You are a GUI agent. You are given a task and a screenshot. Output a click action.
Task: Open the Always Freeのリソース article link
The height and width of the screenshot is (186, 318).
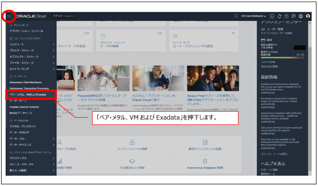click(x=212, y=100)
